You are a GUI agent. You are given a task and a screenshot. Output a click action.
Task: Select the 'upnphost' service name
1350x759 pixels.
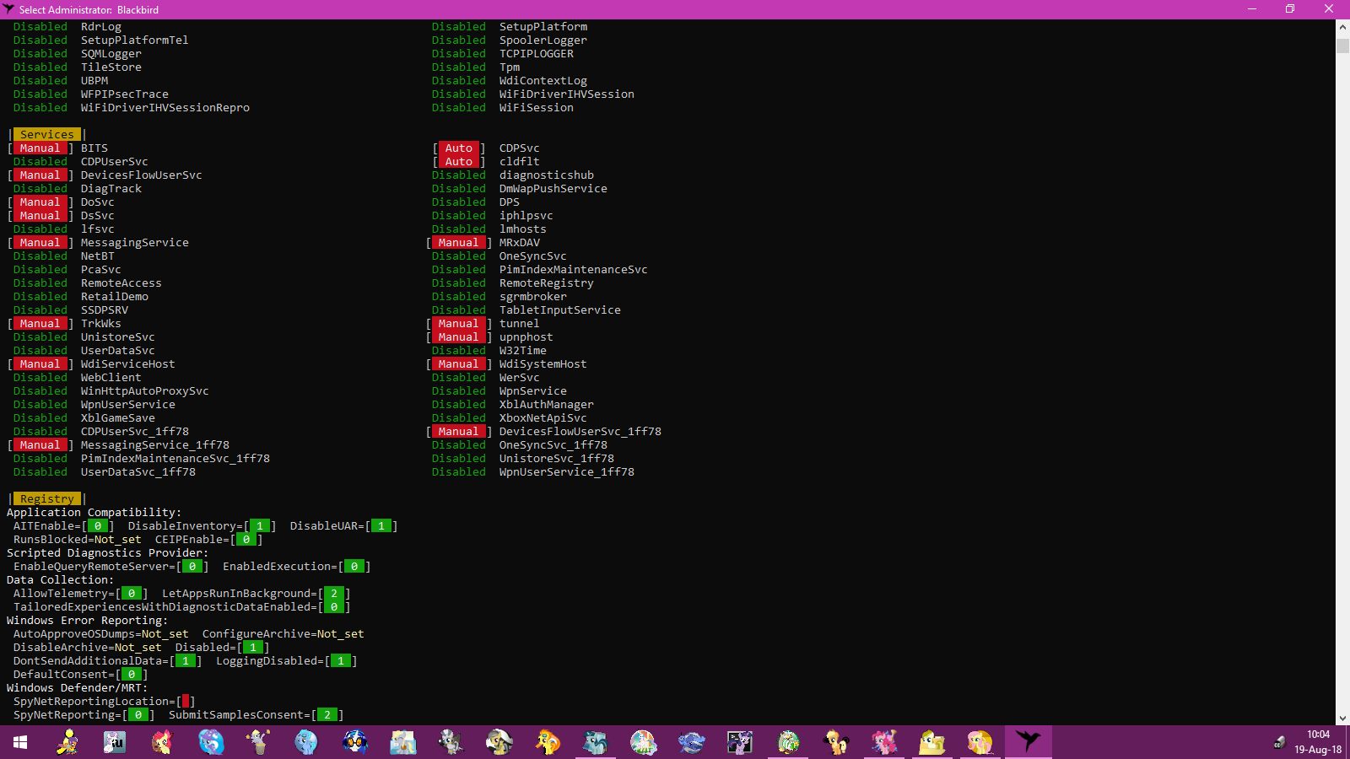[x=526, y=336]
